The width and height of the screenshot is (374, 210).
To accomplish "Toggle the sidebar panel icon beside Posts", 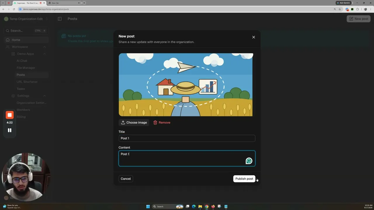I will click(60, 19).
